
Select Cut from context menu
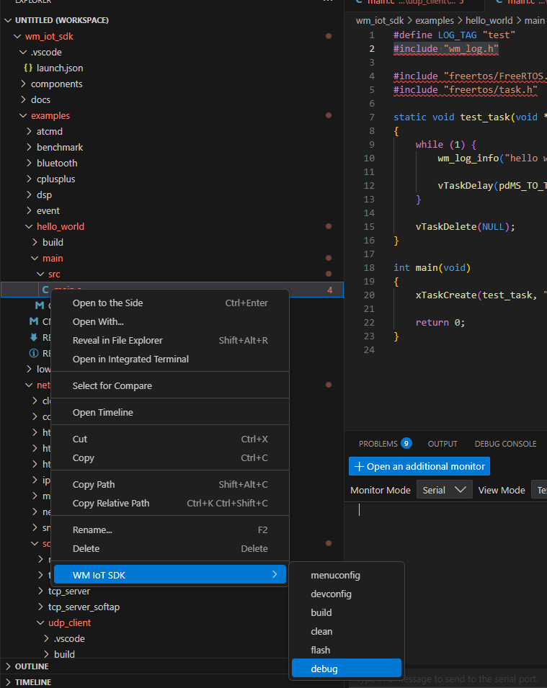(x=170, y=439)
